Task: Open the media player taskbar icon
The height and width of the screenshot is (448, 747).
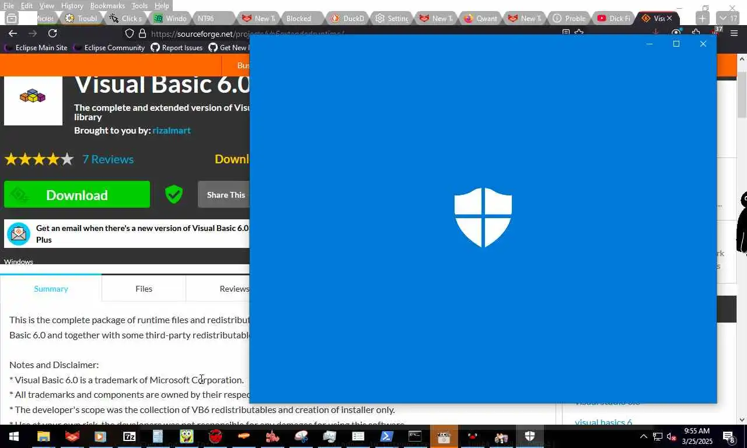Action: point(100,436)
